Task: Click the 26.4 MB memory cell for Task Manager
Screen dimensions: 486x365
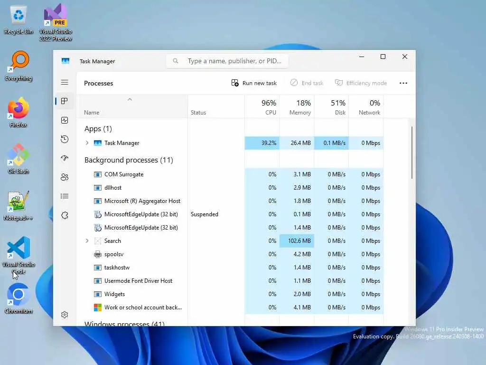Action: [297, 143]
